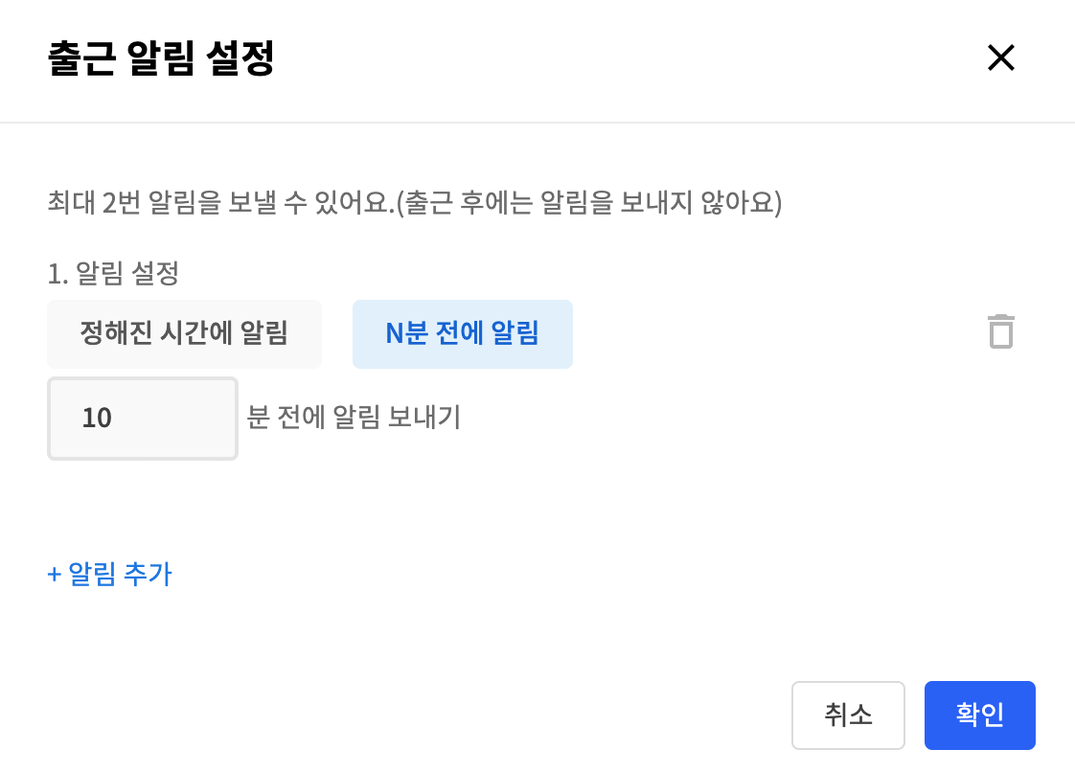Dismiss changes using the white 취소 button
Viewport: 1075px width, 772px height.
(848, 715)
